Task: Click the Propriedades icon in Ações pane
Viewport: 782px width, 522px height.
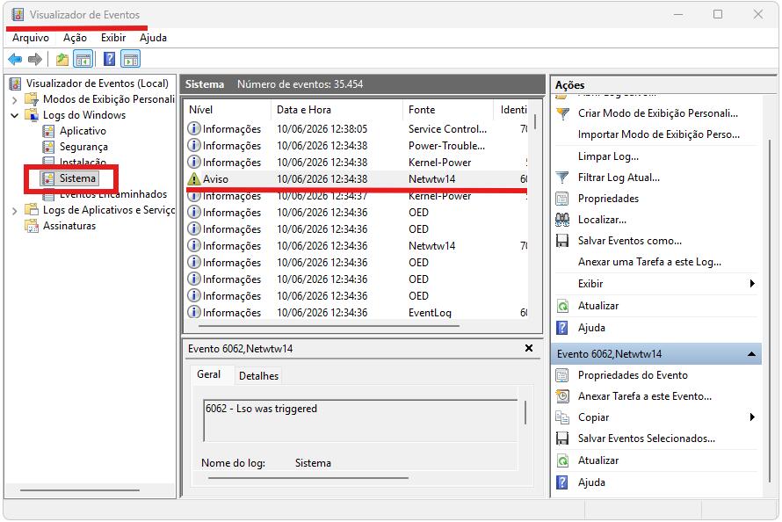Action: point(562,199)
